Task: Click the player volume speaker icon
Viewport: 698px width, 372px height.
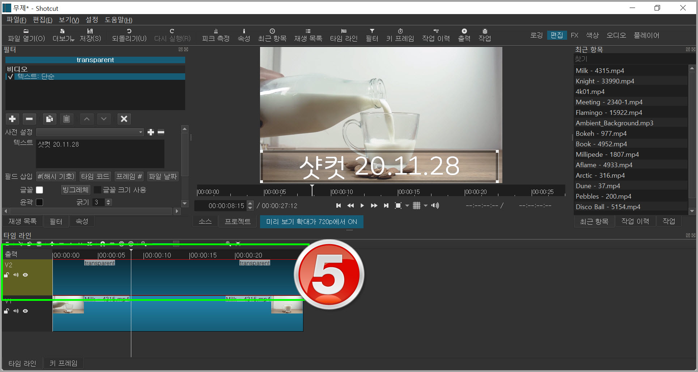Action: [435, 206]
